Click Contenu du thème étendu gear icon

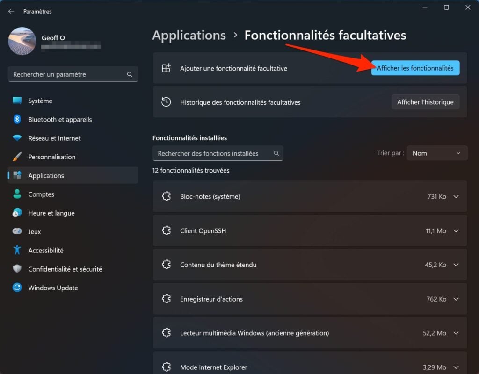tap(167, 265)
